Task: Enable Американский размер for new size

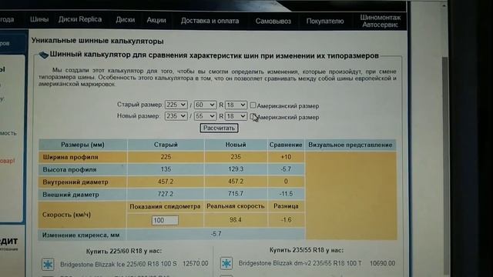Action: (x=253, y=116)
